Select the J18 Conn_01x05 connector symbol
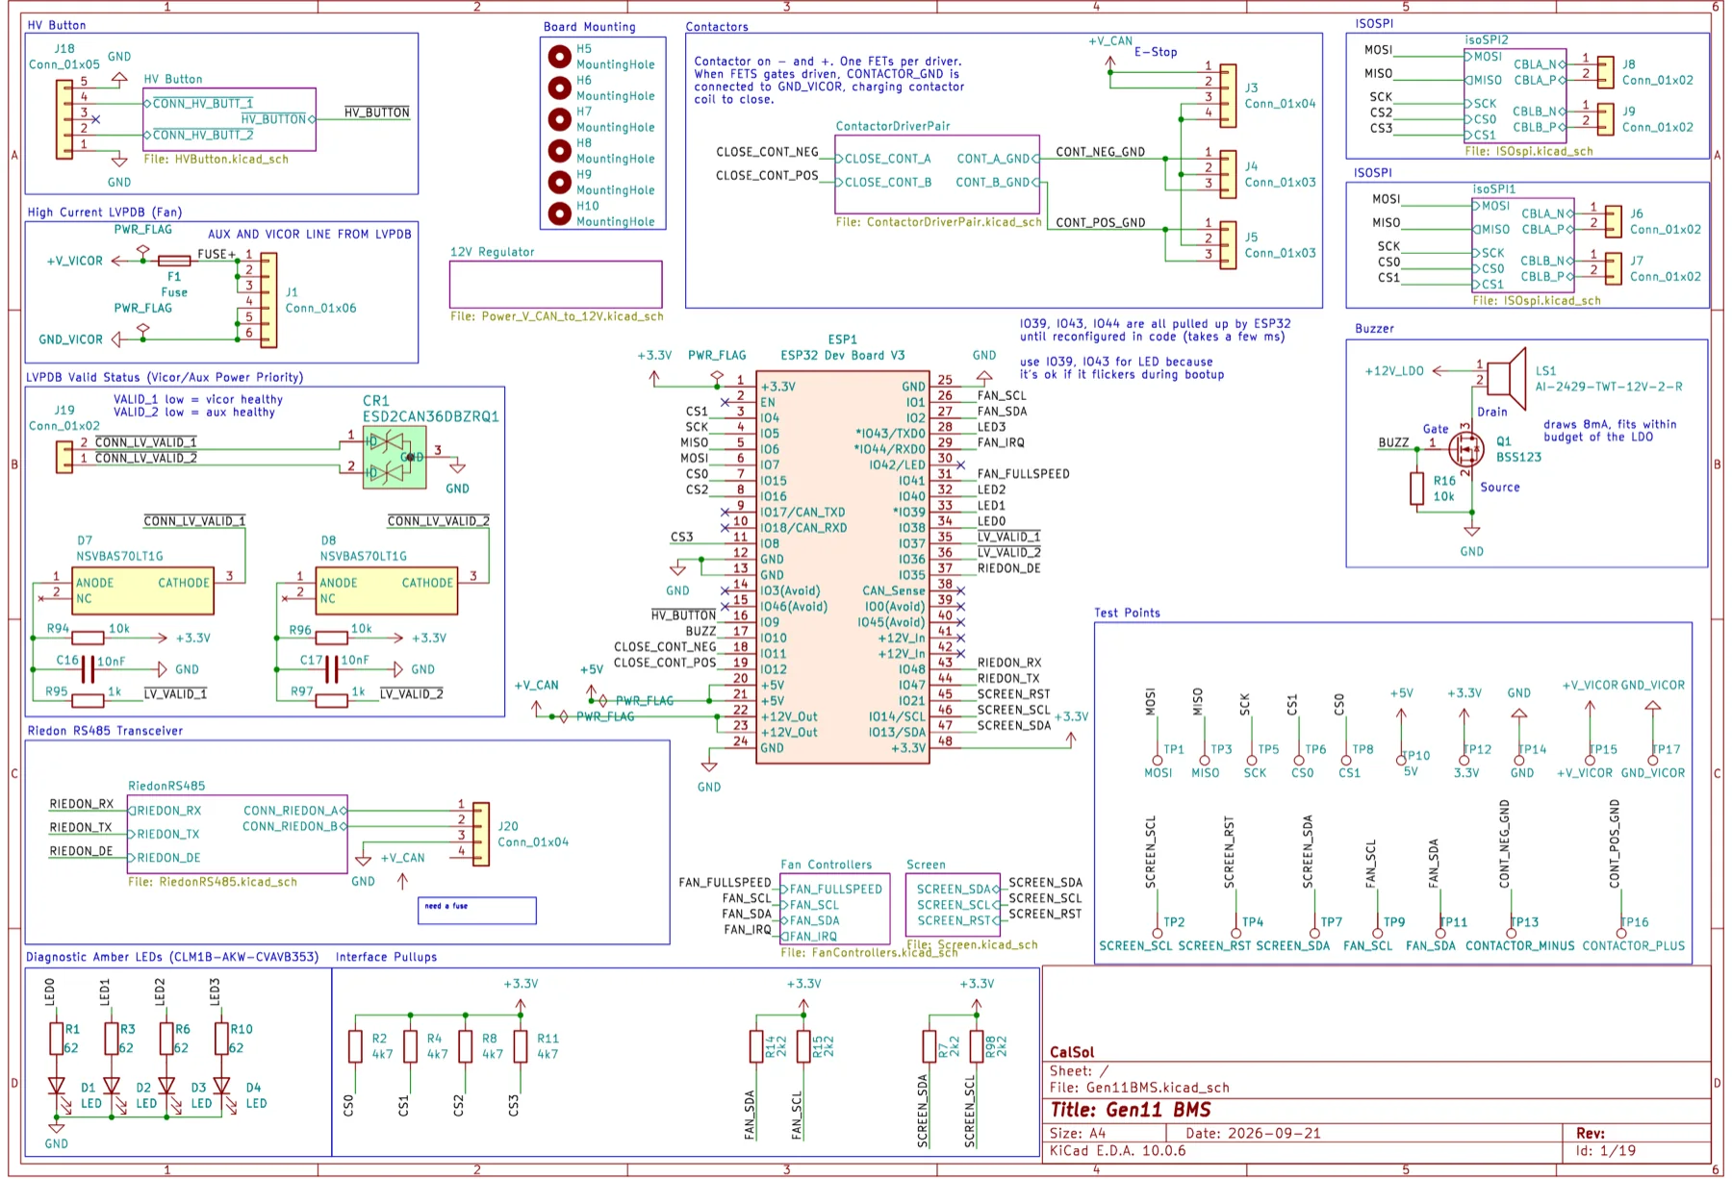This screenshot has height=1179, width=1732. (x=64, y=119)
